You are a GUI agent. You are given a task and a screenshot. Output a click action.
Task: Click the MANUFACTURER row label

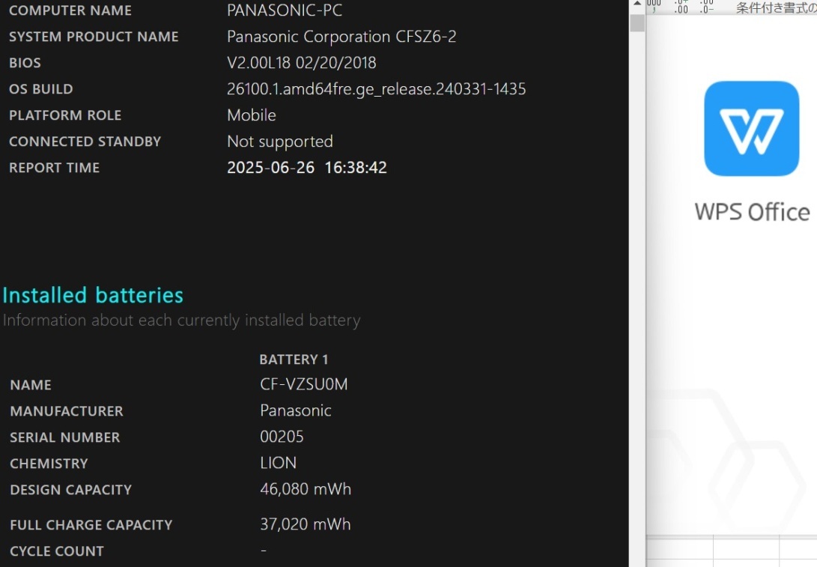coord(67,411)
